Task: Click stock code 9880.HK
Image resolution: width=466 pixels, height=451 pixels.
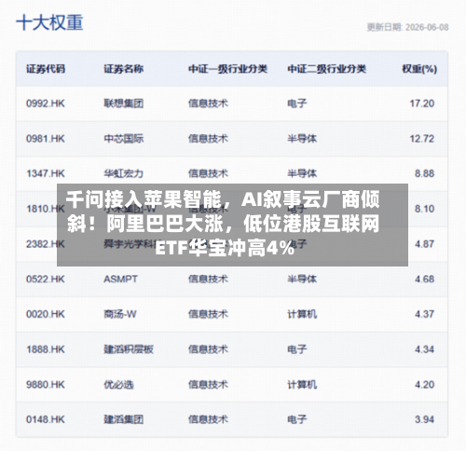Action: click(x=46, y=385)
